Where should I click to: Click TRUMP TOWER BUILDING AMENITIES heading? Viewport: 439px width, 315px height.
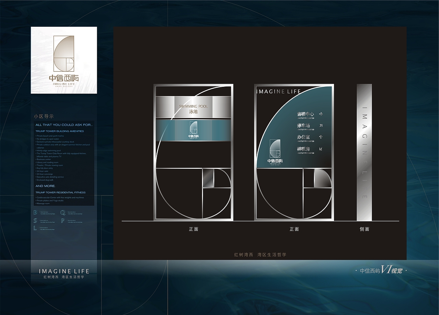tap(60, 131)
